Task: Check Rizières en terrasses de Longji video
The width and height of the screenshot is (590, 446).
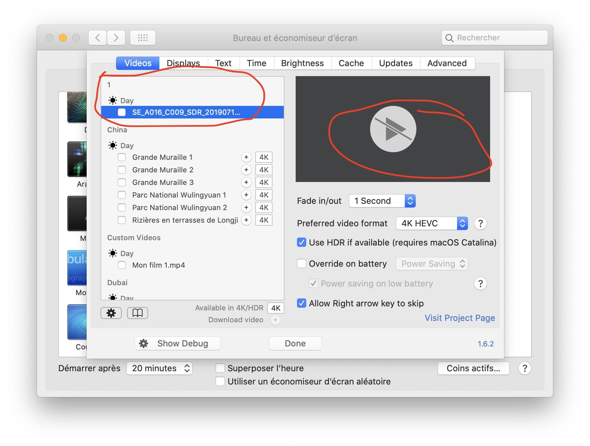Action: click(122, 220)
